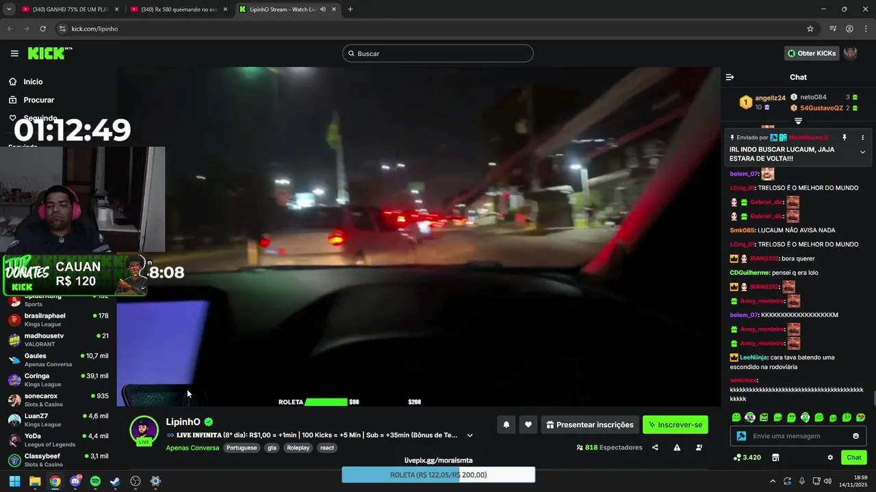The width and height of the screenshot is (876, 492).
Task: Show hidden system tray icons
Action: [x=773, y=481]
